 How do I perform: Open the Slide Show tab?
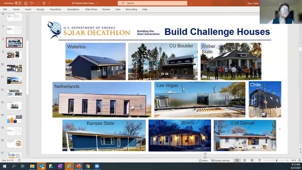pos(91,9)
